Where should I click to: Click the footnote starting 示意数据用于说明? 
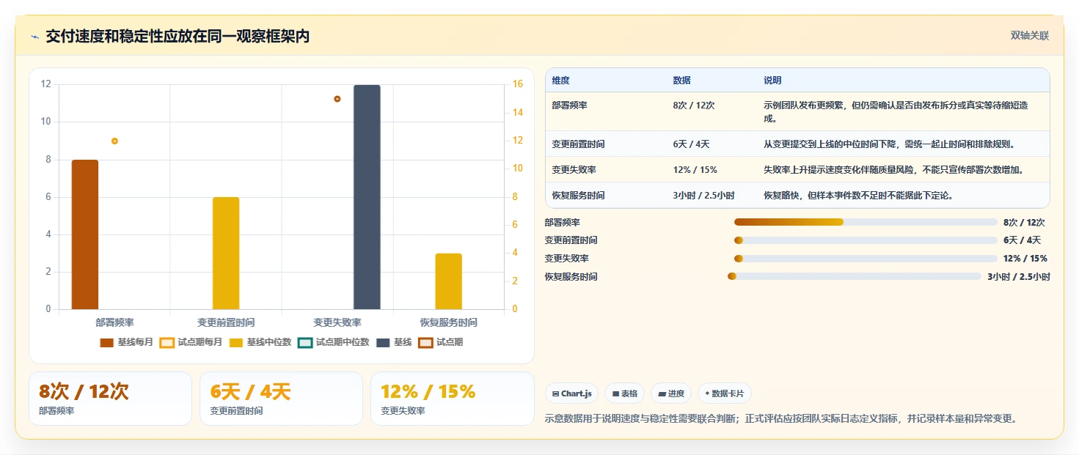pyautogui.click(x=781, y=419)
